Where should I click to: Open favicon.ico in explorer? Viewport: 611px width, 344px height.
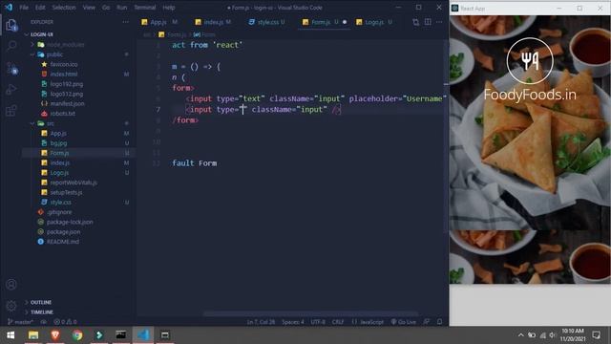[x=64, y=64]
